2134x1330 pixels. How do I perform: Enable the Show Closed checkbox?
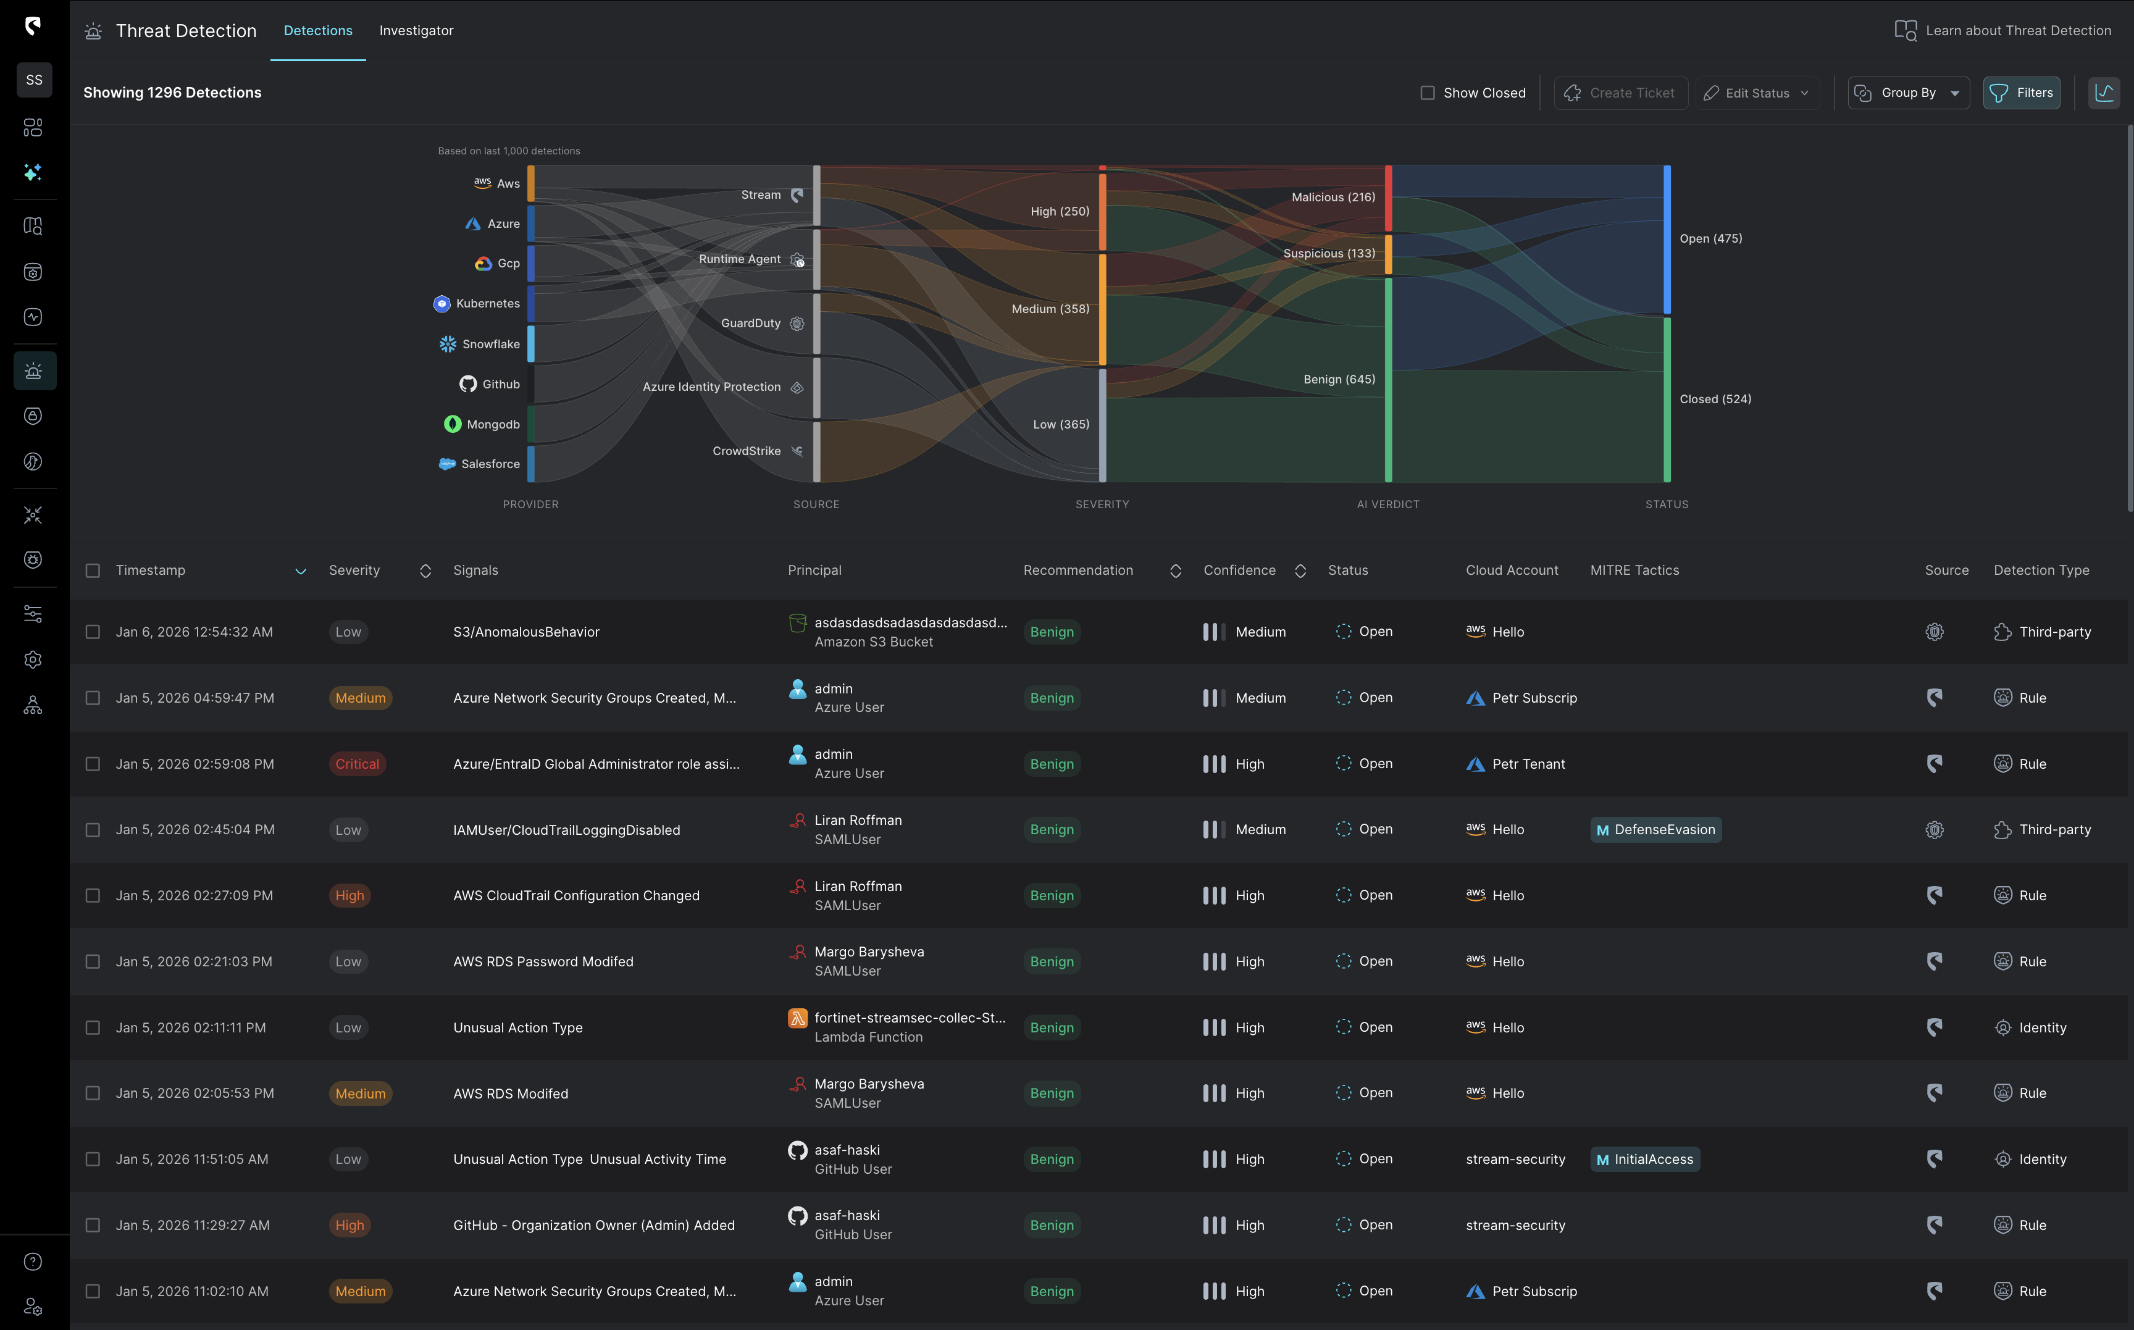[x=1428, y=93]
